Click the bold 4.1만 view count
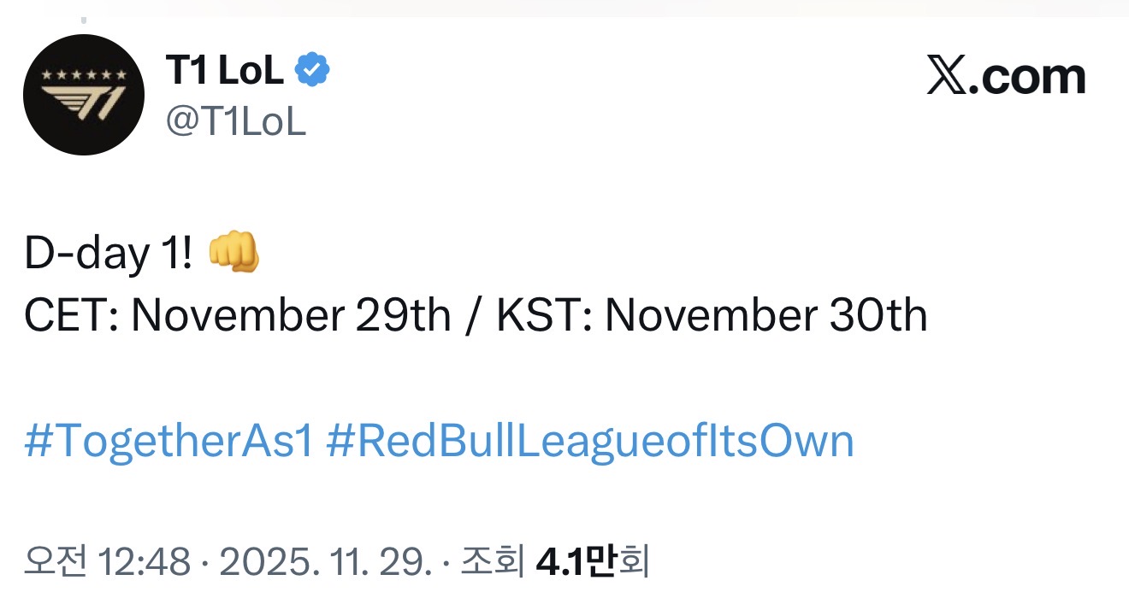This screenshot has height=598, width=1129. tap(576, 562)
